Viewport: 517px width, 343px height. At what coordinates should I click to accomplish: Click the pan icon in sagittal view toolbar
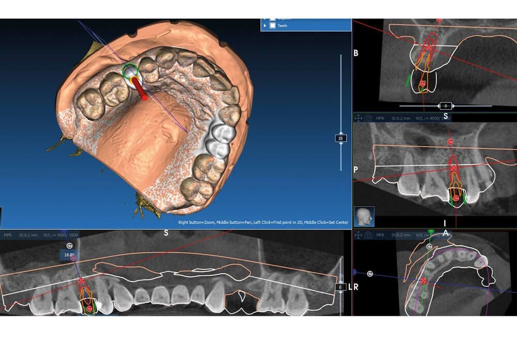pos(358,118)
